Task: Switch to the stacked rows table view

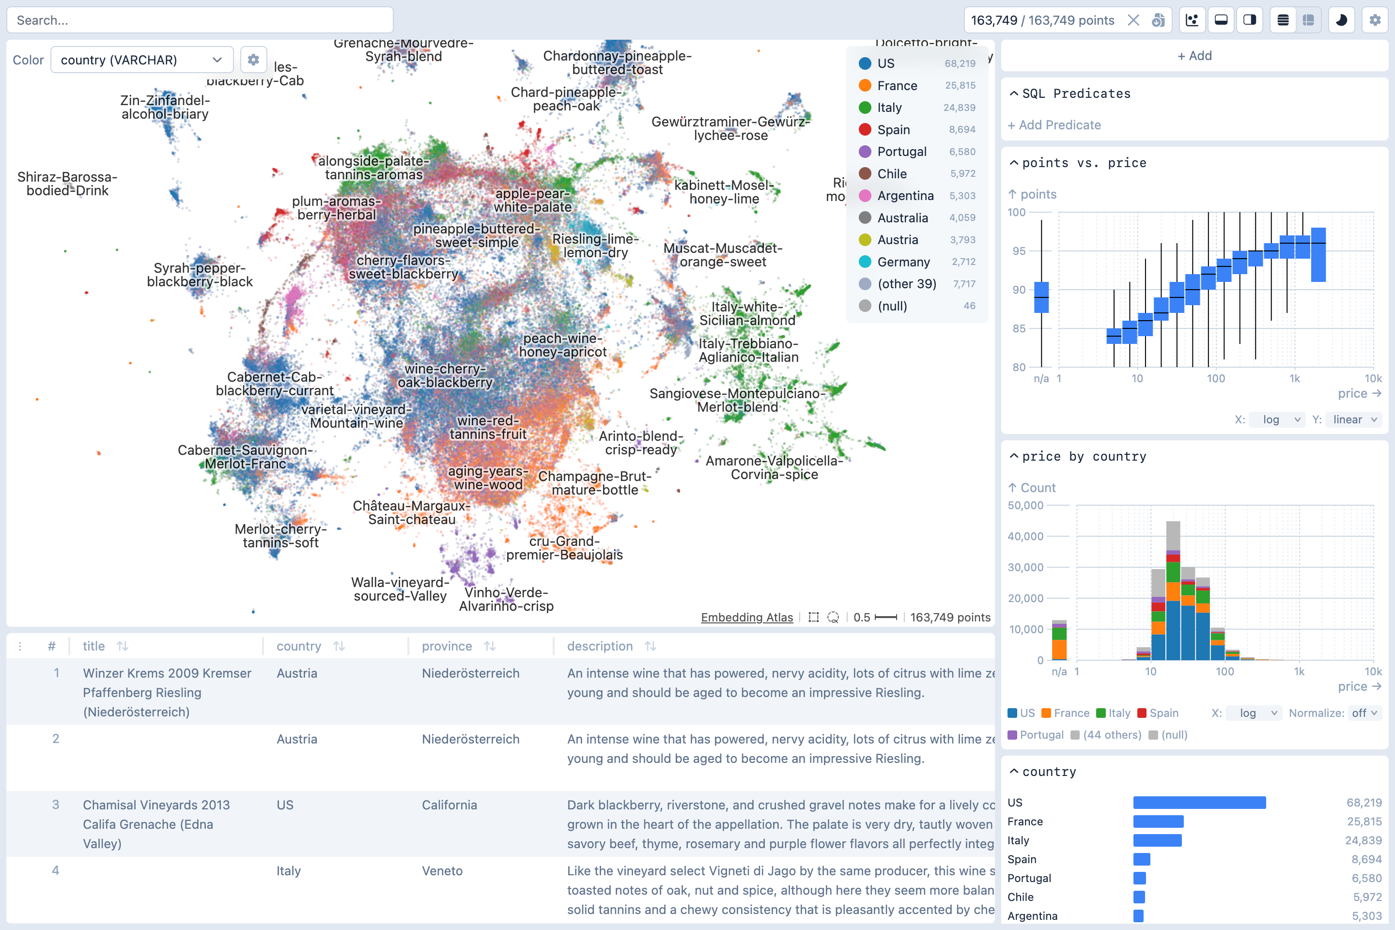Action: tap(1282, 19)
